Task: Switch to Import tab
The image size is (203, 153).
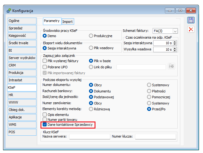Action: click(x=68, y=22)
